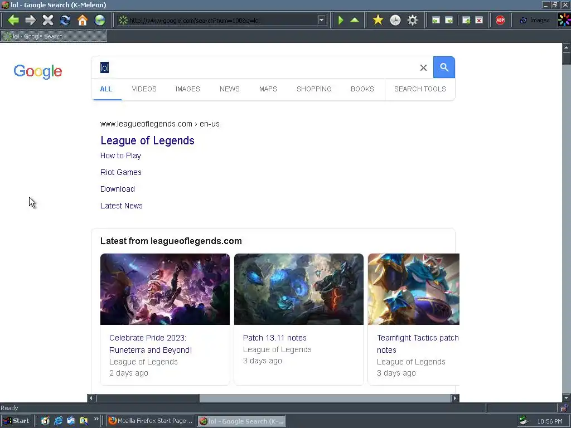Screen dimensions: 571x428
Task: Open the 'Patch 13.11 notes' article link
Action: tap(274, 338)
